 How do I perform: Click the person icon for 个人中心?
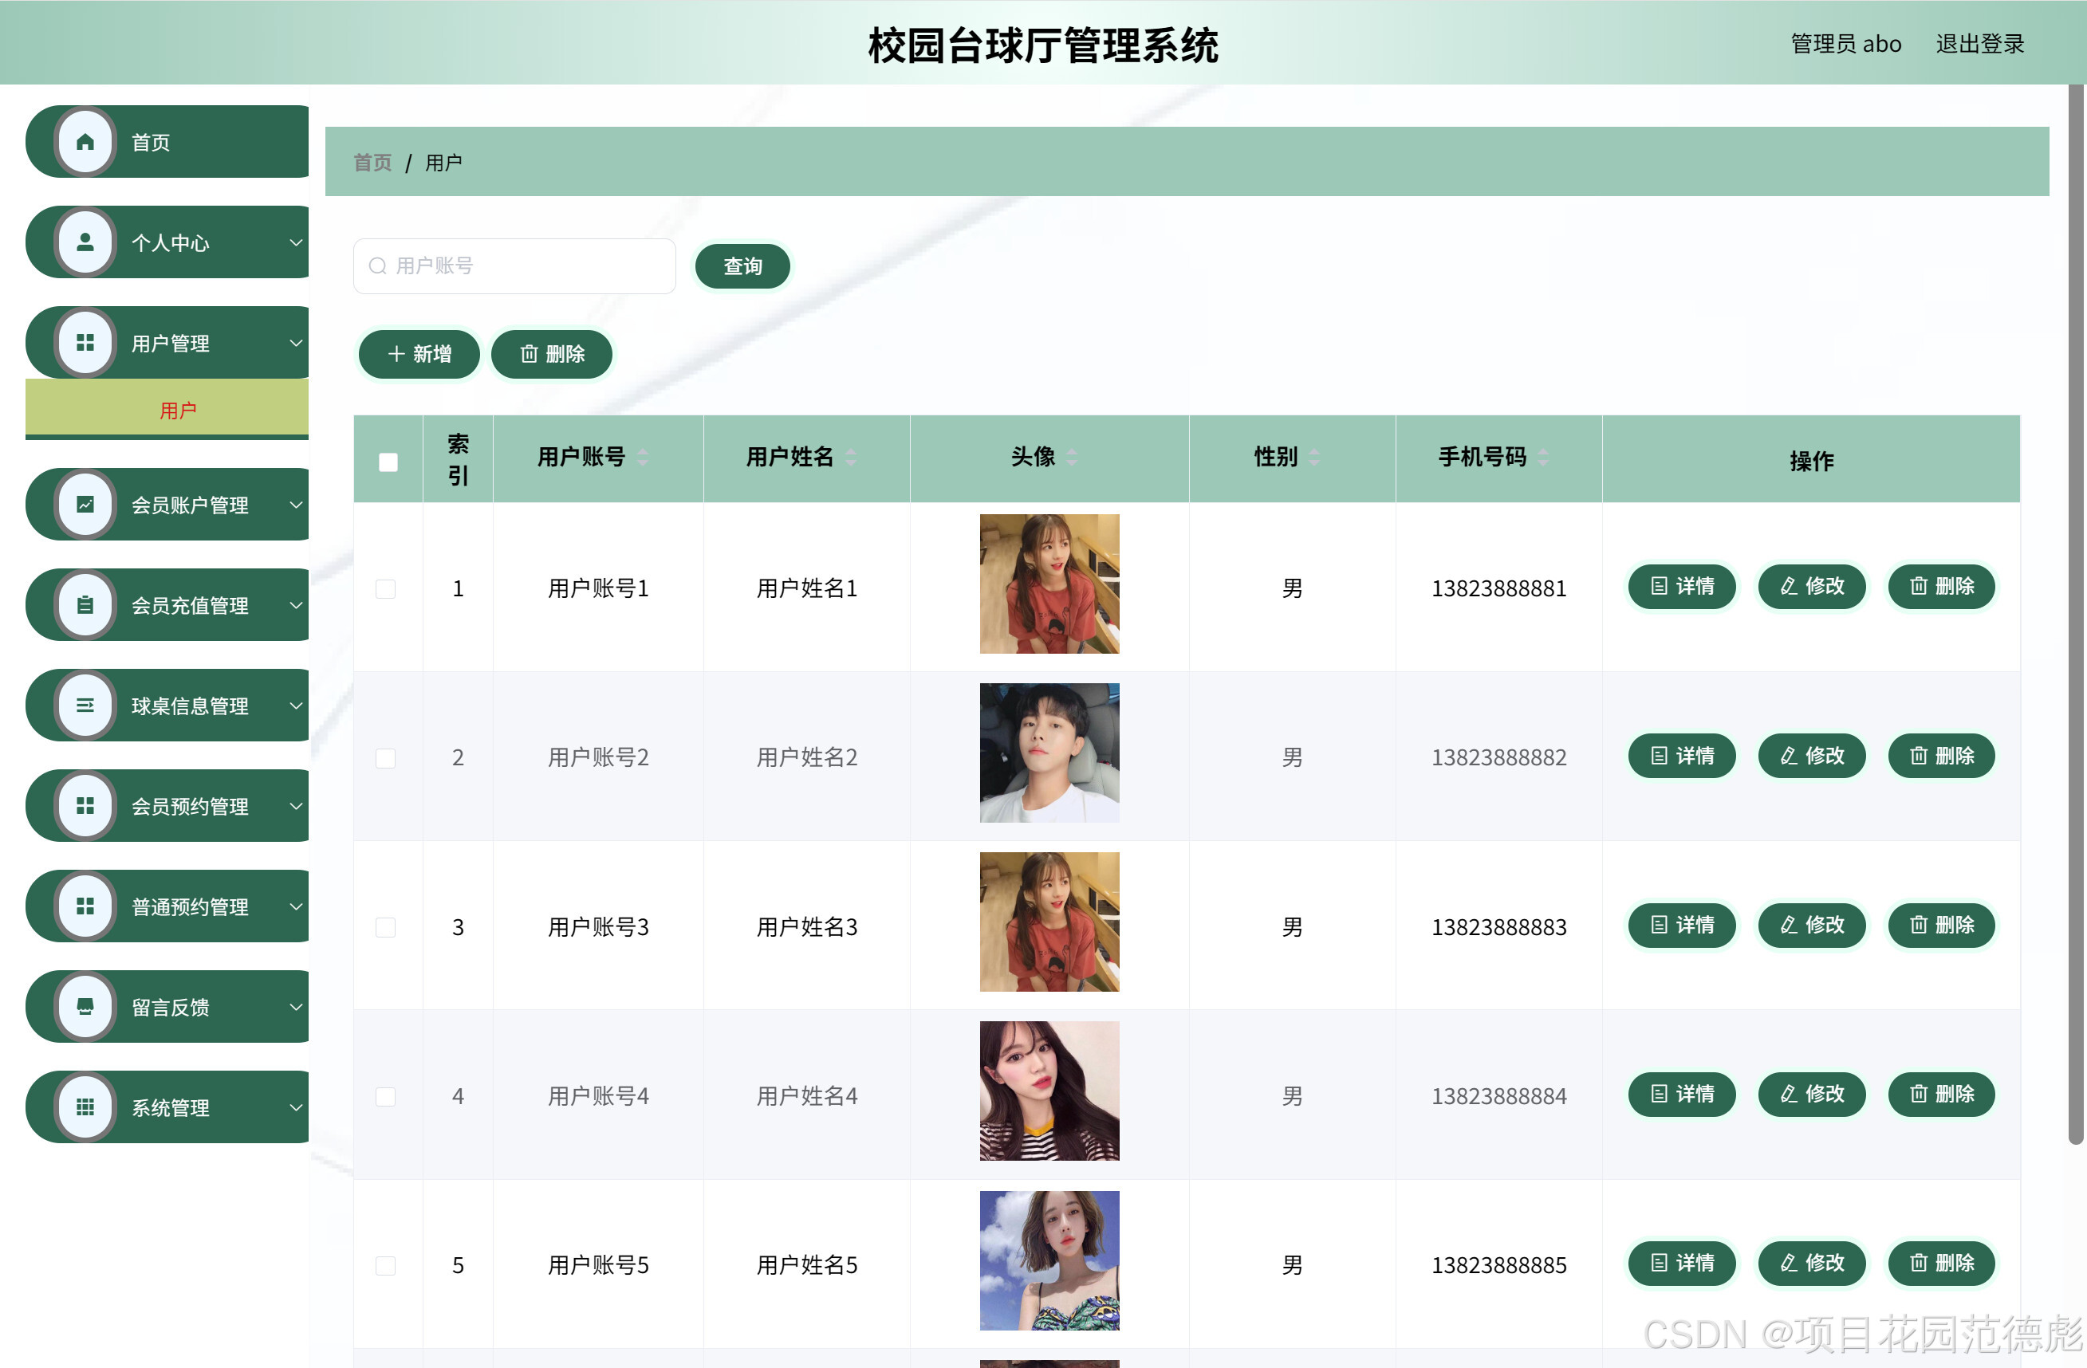pyautogui.click(x=85, y=243)
